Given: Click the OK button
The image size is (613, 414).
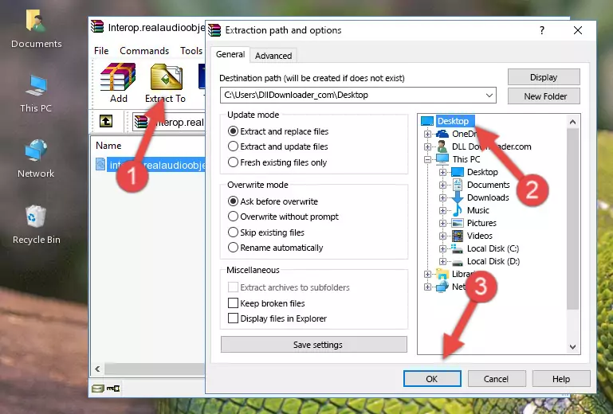Looking at the screenshot, I should point(432,379).
